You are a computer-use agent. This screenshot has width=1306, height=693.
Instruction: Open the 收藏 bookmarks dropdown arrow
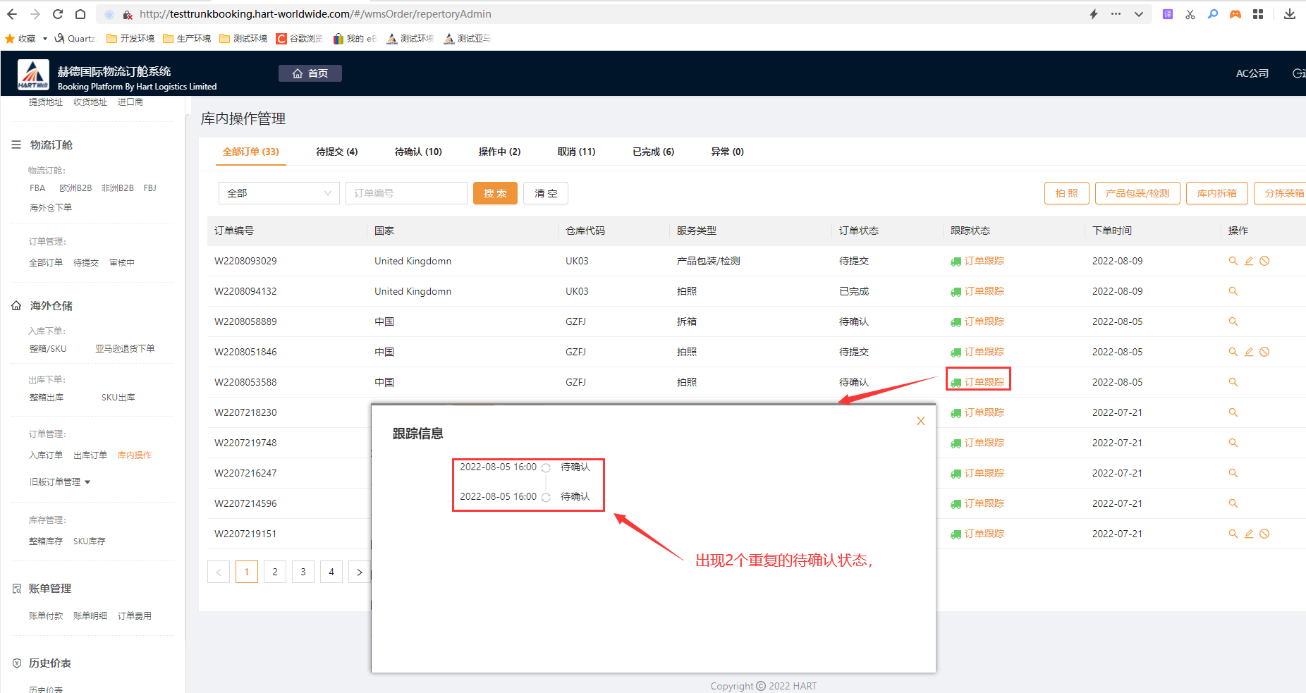pyautogui.click(x=45, y=39)
